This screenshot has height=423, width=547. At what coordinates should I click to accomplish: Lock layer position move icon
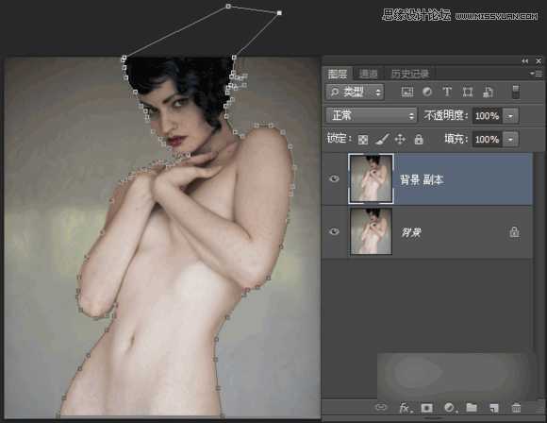(x=400, y=140)
